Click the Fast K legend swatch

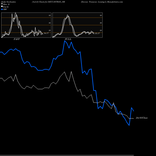click(x=2, y=7)
